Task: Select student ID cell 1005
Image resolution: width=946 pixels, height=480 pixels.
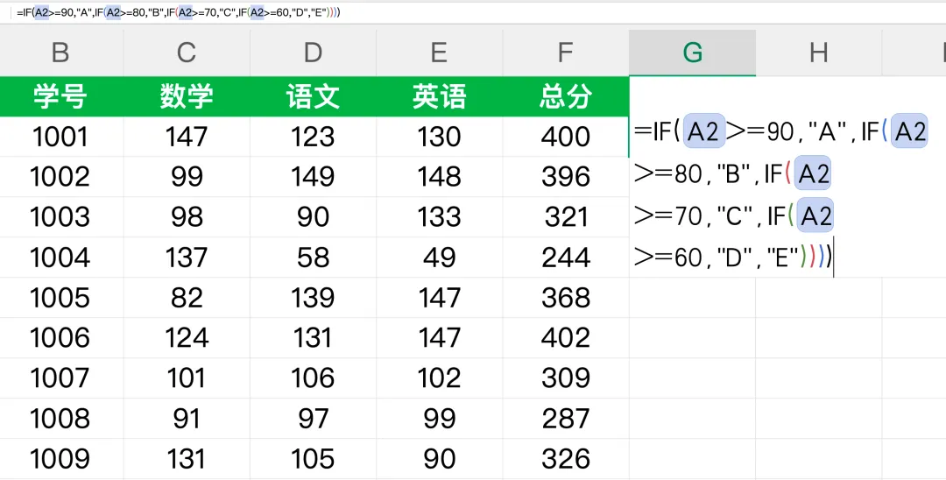Action: tap(60, 297)
